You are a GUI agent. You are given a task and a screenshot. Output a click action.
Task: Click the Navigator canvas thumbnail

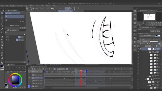point(149,17)
